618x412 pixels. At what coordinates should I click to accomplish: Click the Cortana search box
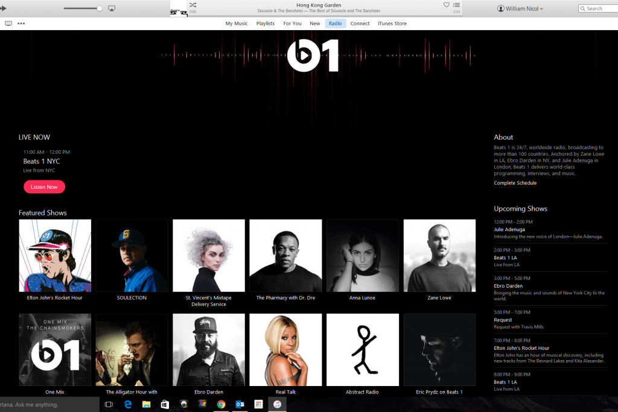point(49,405)
